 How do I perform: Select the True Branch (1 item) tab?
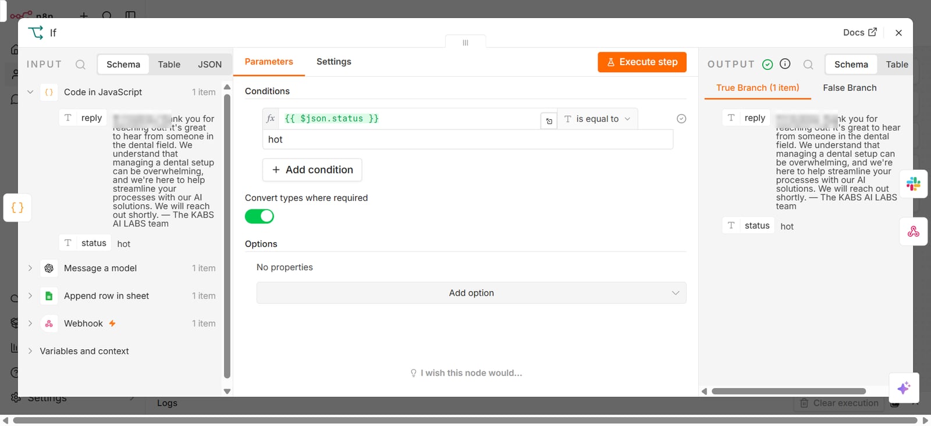pyautogui.click(x=758, y=88)
